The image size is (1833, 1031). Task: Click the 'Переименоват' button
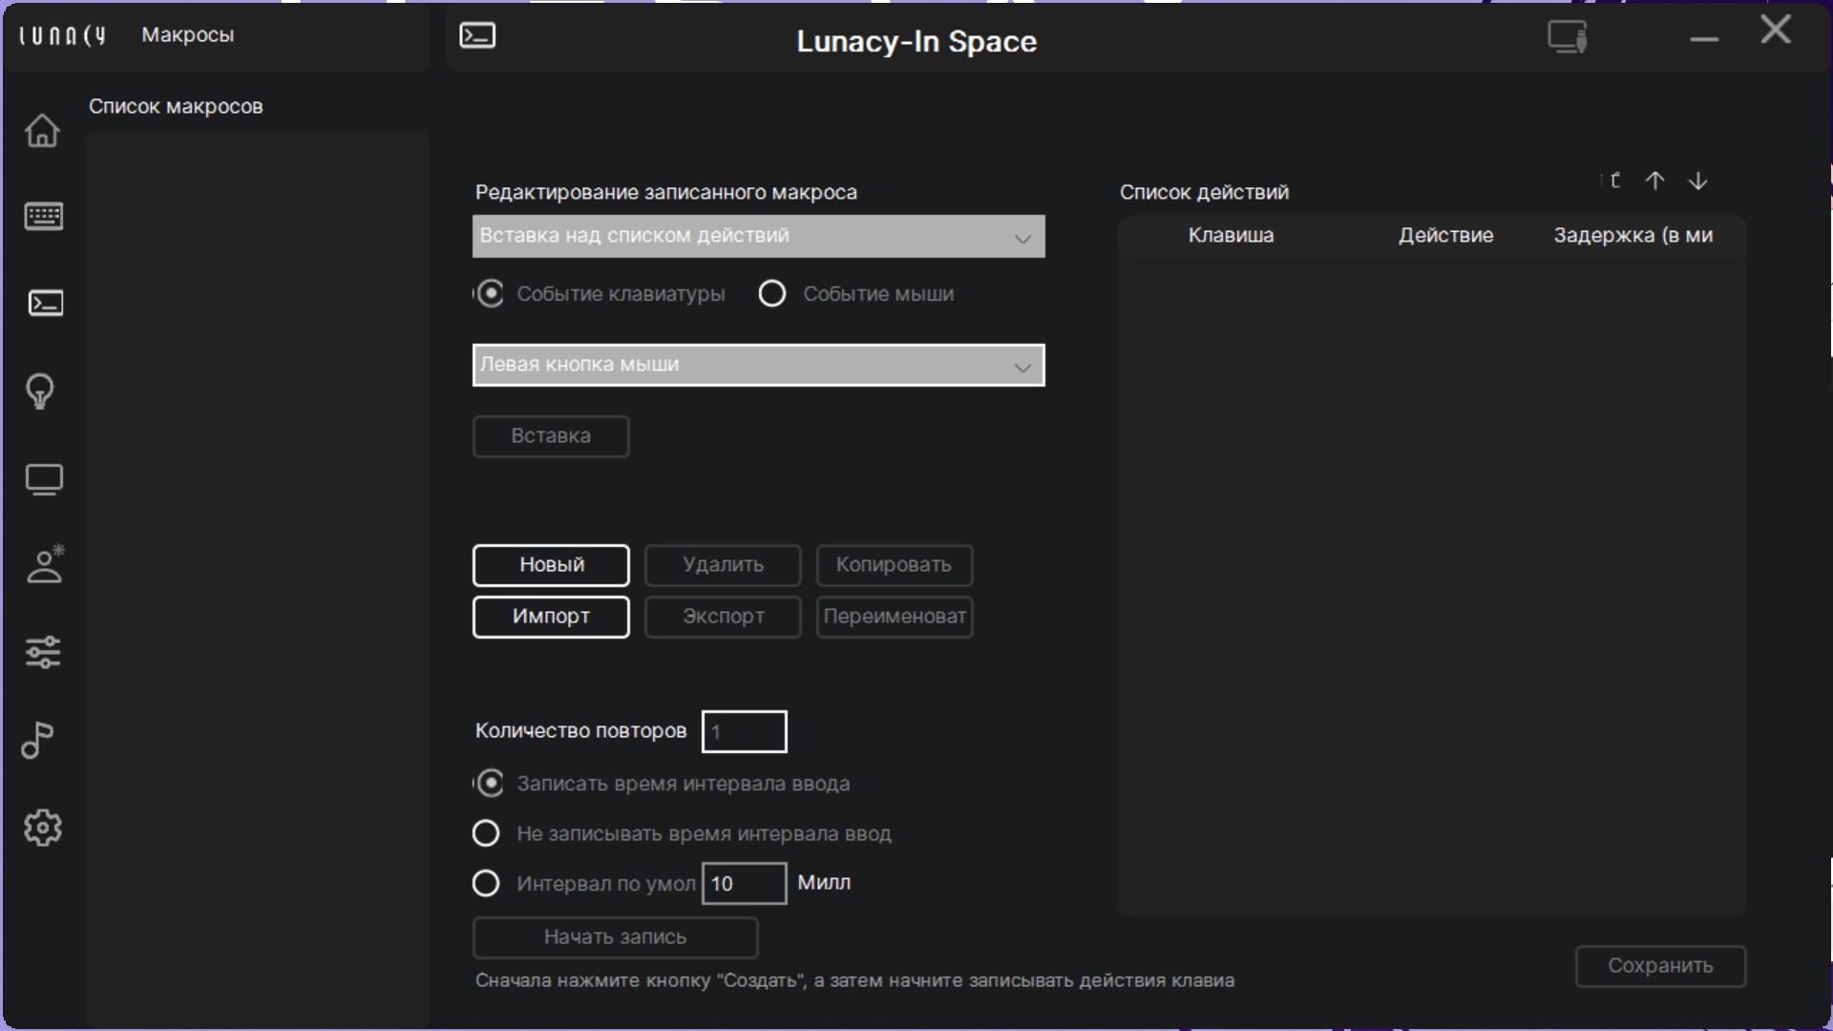point(895,617)
